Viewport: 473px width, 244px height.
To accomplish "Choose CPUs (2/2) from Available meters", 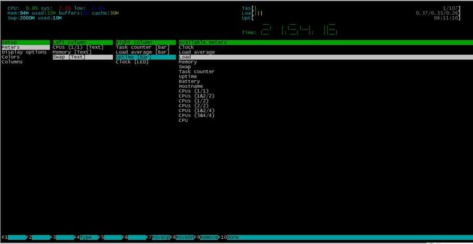I will (193, 106).
